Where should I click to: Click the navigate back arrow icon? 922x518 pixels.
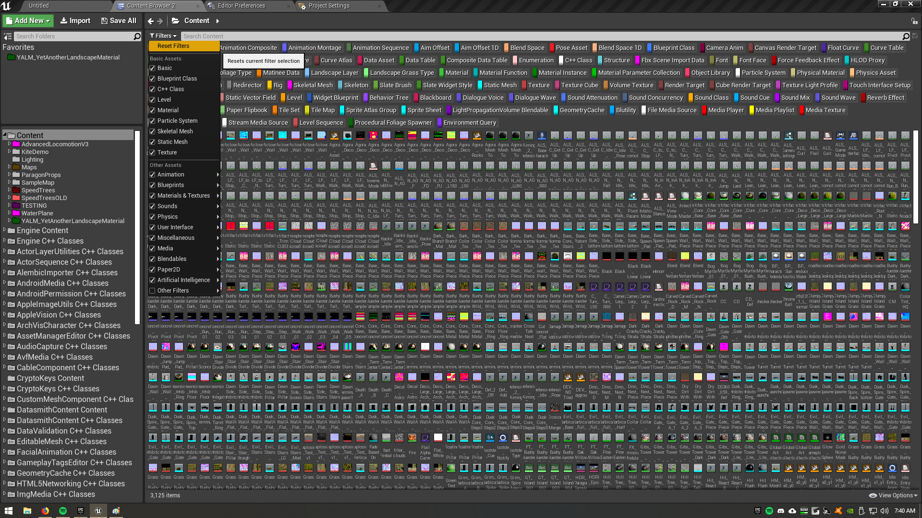151,21
